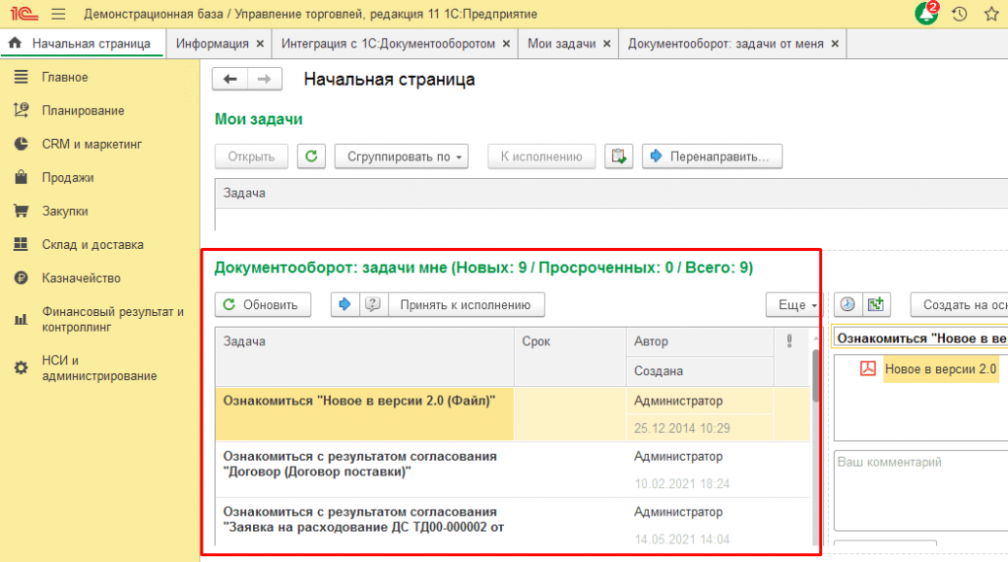Screen dimensions: 1008x562
Task: Switch to Мои задачи tab
Action: (561, 43)
